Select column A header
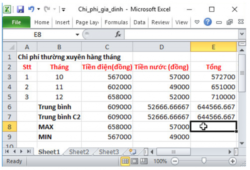Viewport: 250px width, 170px height. pyautogui.click(x=27, y=47)
